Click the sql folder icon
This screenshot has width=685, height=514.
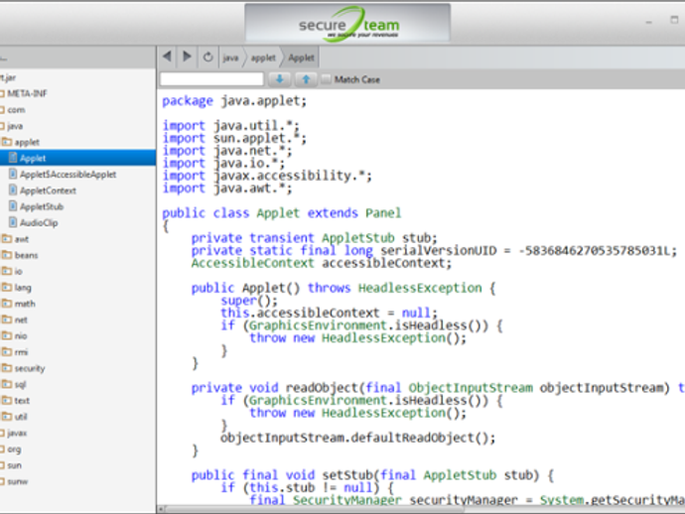[7, 384]
